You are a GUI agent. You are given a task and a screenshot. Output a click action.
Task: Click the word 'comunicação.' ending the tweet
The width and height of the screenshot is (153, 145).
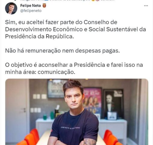tap(56, 72)
